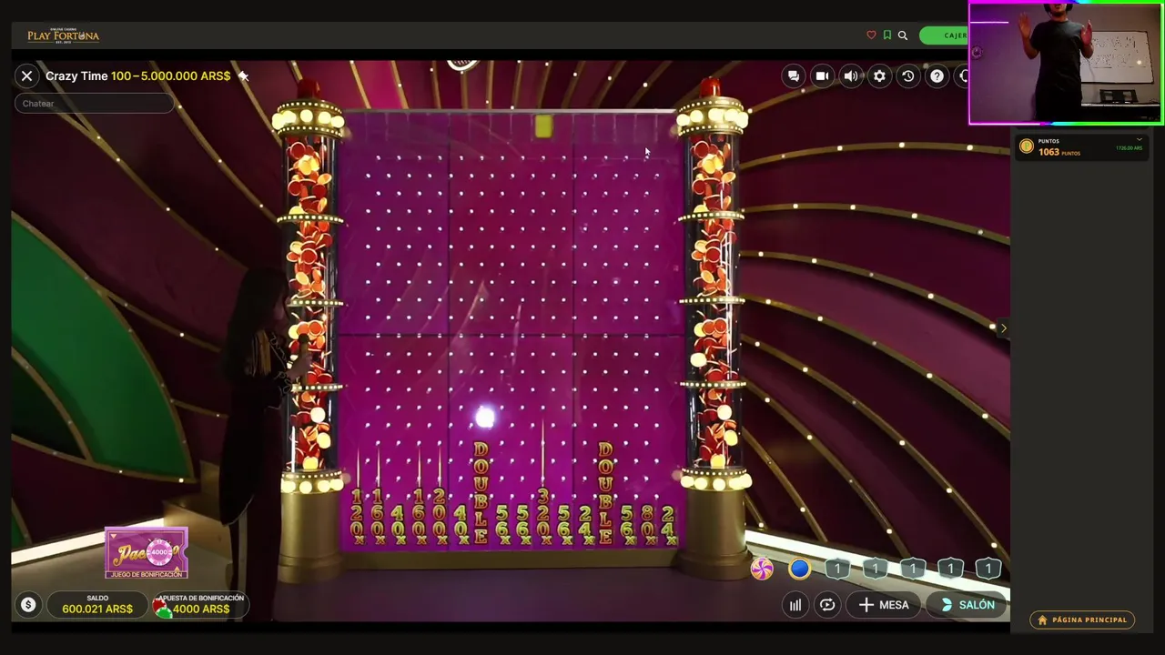Screen dimensions: 1165x655
Task: Click the Puntos gold coin icon
Action: click(x=1027, y=146)
